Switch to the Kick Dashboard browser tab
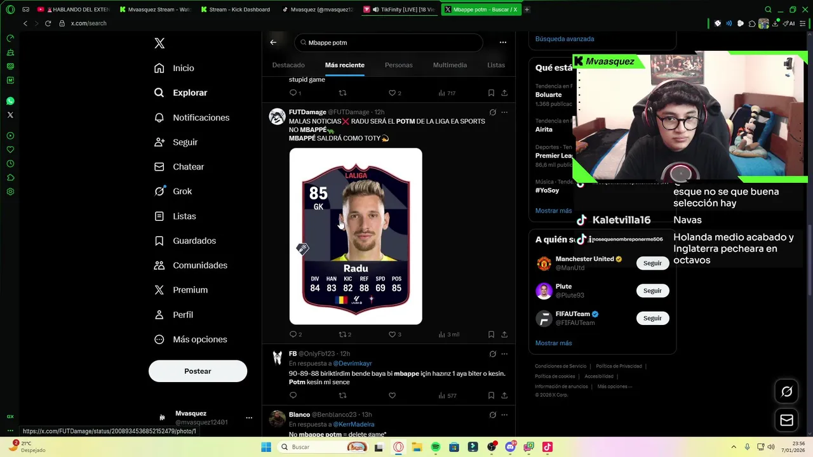813x457 pixels. click(x=235, y=10)
